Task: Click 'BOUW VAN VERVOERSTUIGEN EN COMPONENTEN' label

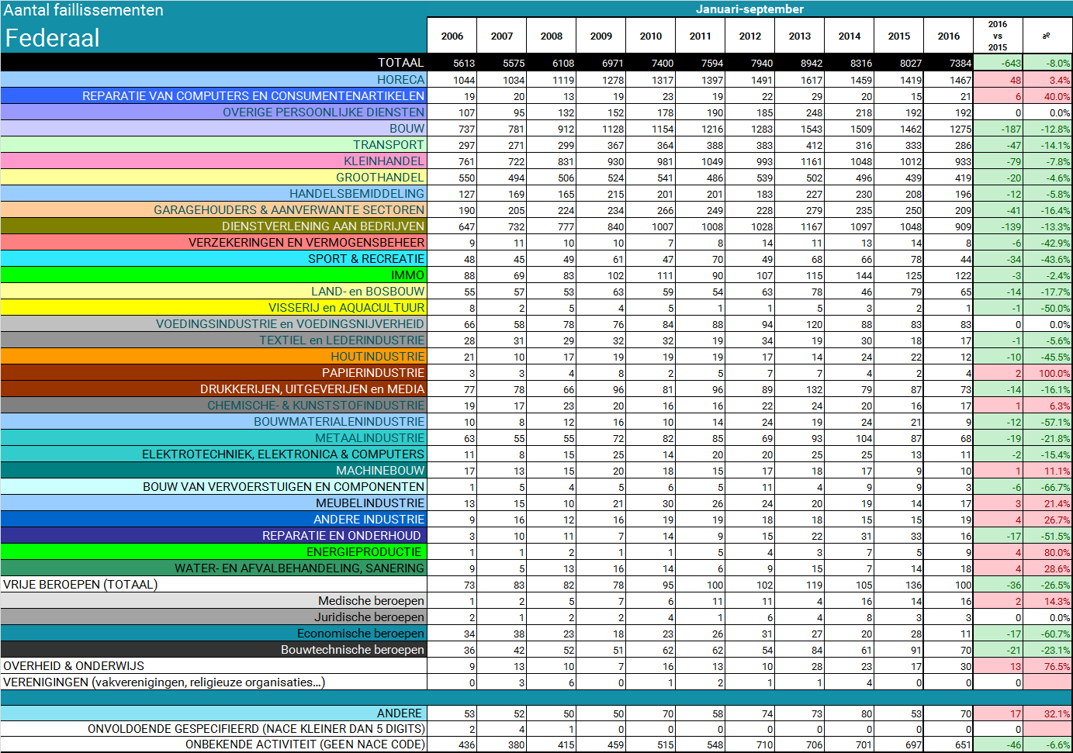Action: (283, 486)
